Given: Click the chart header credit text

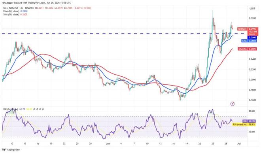Looking at the screenshot, I should tap(36, 3).
